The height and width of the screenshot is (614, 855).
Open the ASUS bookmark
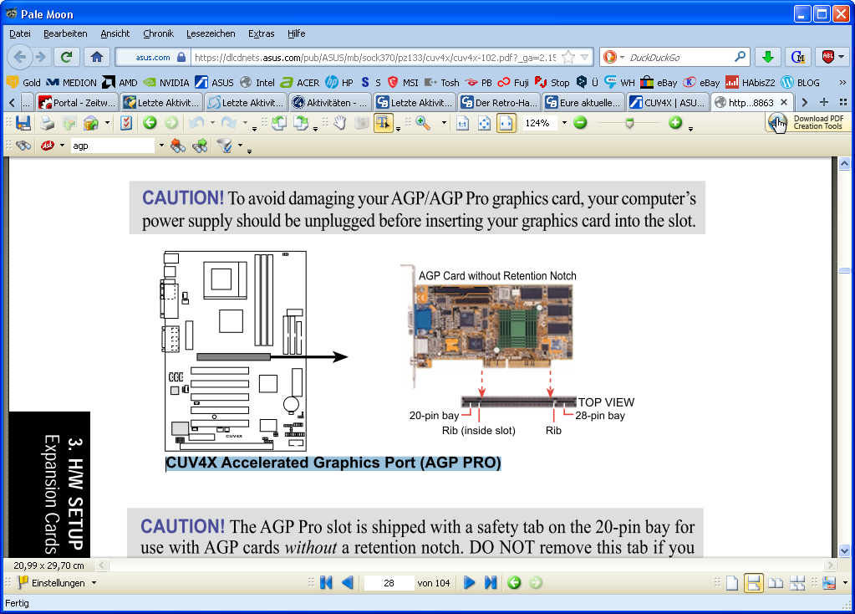pyautogui.click(x=215, y=83)
